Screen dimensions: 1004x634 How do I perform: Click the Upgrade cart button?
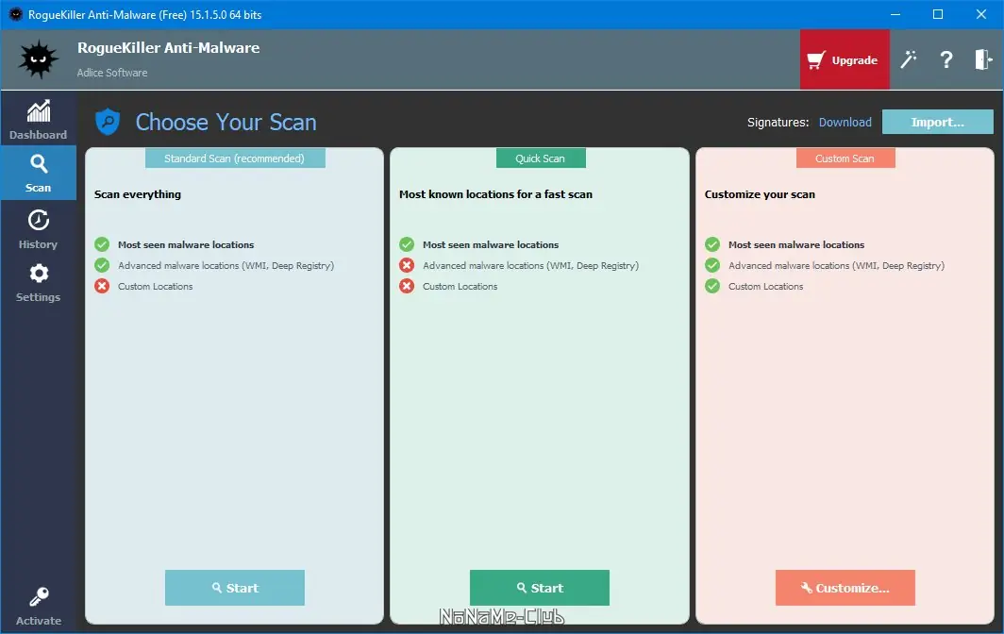[844, 59]
